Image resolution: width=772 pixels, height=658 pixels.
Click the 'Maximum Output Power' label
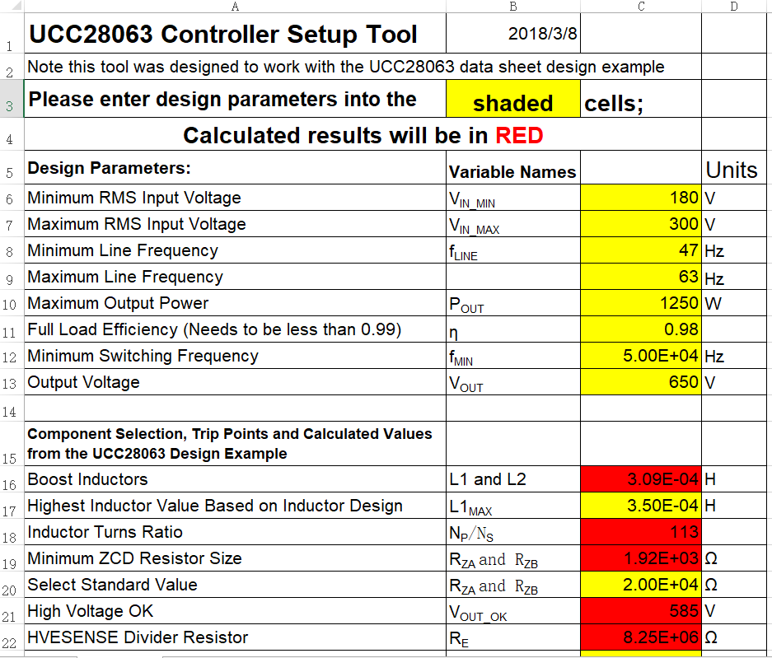tap(118, 303)
